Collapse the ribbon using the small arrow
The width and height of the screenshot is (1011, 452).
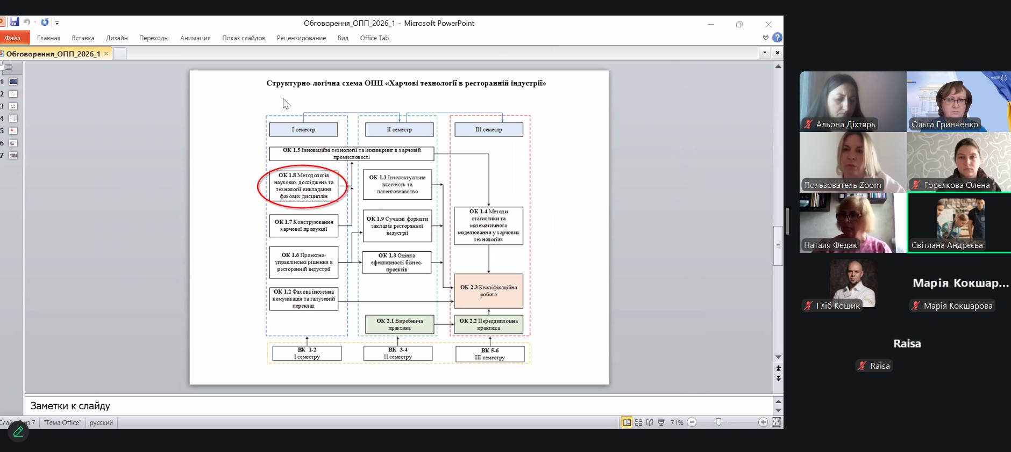point(766,38)
